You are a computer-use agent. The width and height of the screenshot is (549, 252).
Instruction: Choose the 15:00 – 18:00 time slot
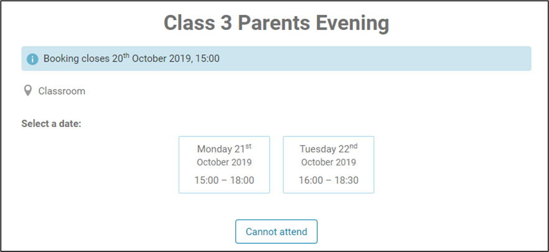click(x=224, y=180)
